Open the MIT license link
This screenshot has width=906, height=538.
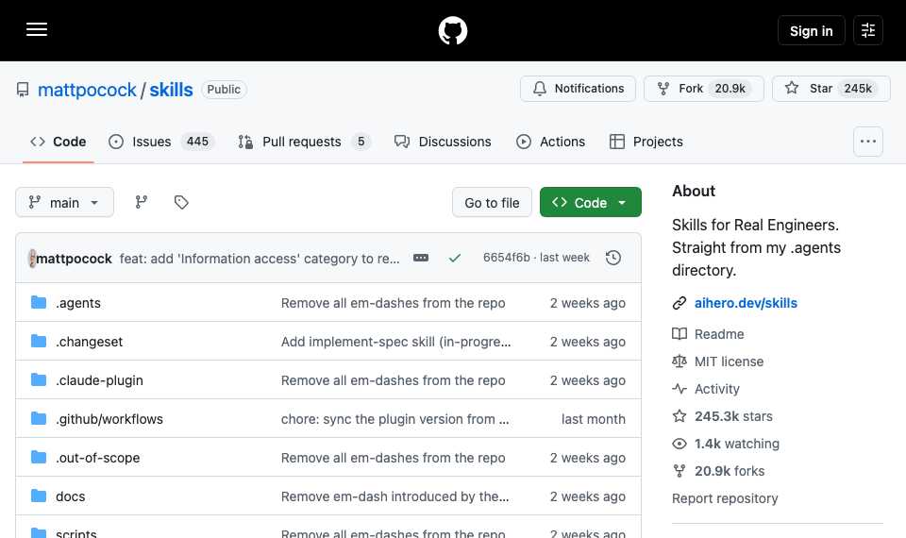[x=729, y=361]
